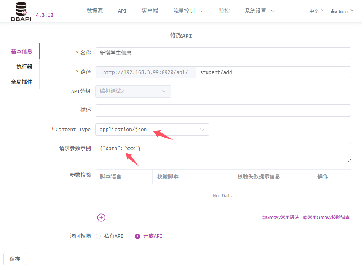This screenshot has width=362, height=277.
Task: Open the common Groovy syntax link
Action: pos(280,218)
